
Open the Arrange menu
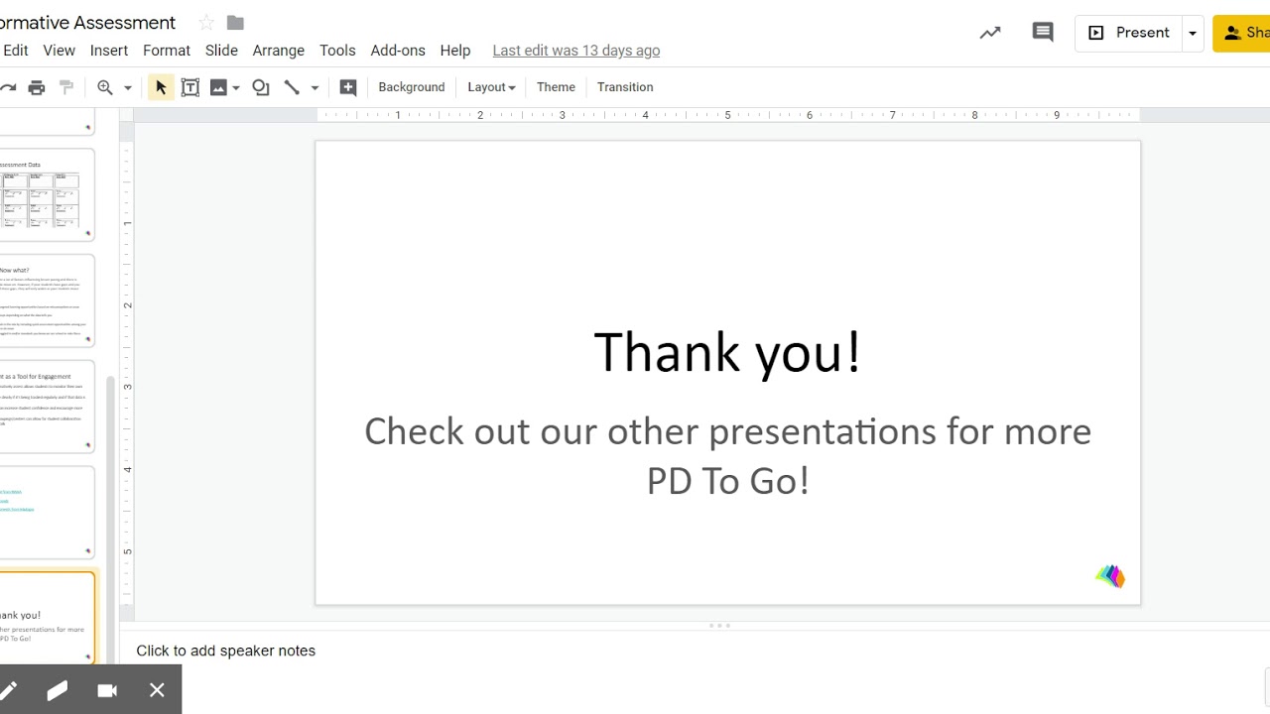coord(279,51)
